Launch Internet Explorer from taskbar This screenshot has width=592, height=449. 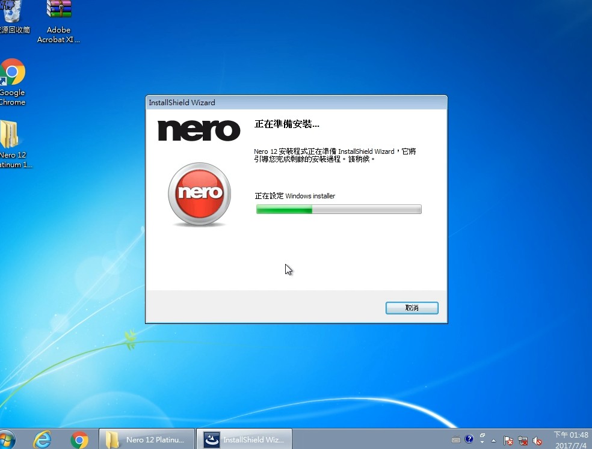(x=43, y=439)
